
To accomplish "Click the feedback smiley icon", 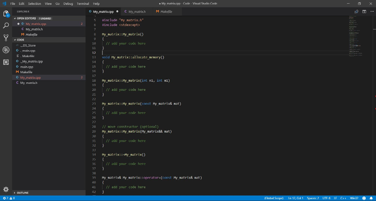I will pos(364,198).
